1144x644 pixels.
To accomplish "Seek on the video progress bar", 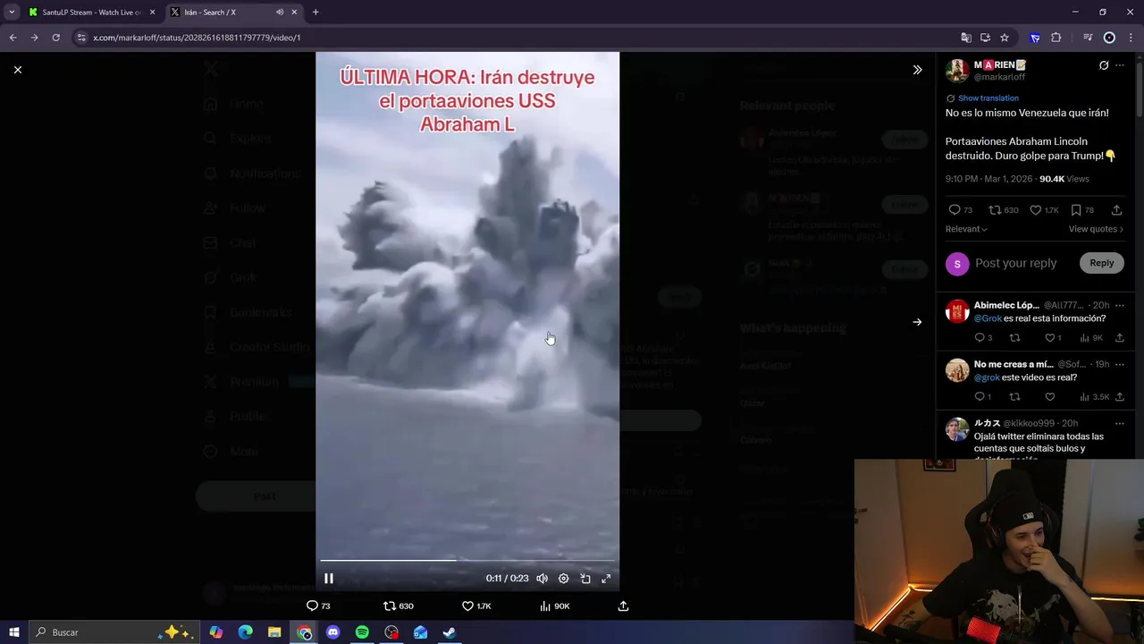I will [x=467, y=561].
